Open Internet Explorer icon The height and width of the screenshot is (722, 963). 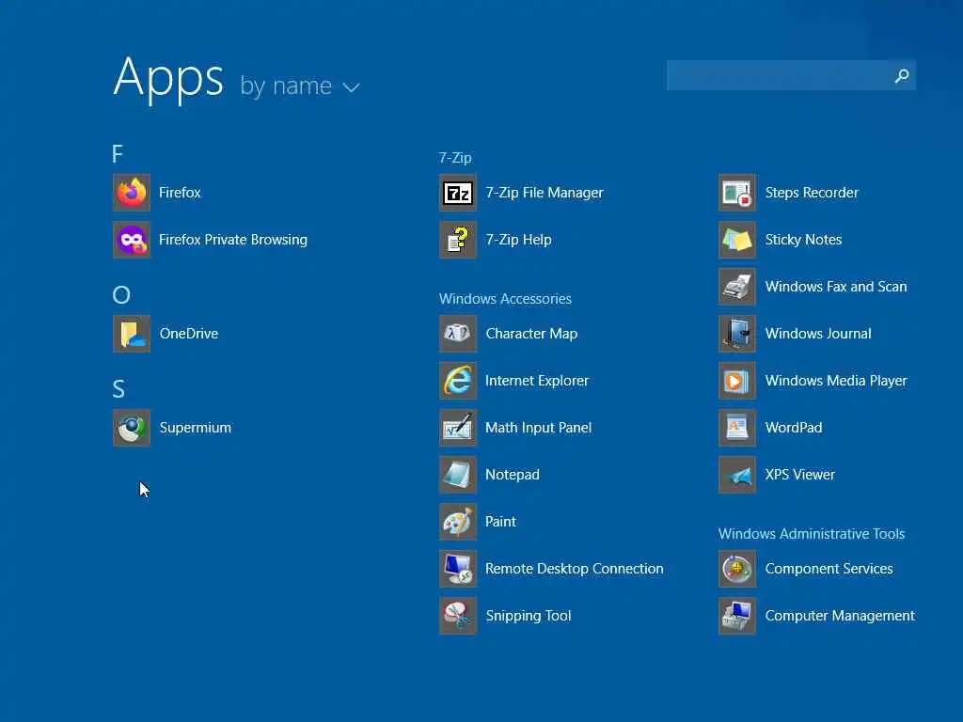[458, 381]
